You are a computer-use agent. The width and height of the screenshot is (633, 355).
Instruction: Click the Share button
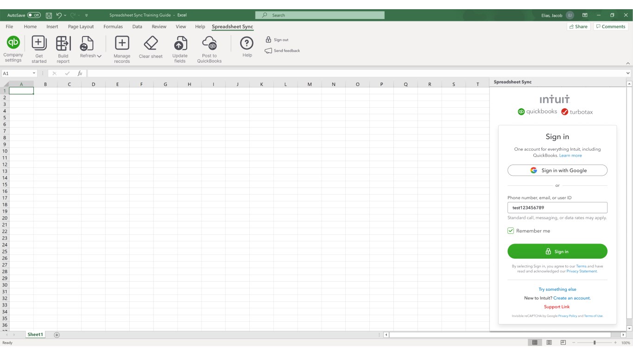(578, 27)
